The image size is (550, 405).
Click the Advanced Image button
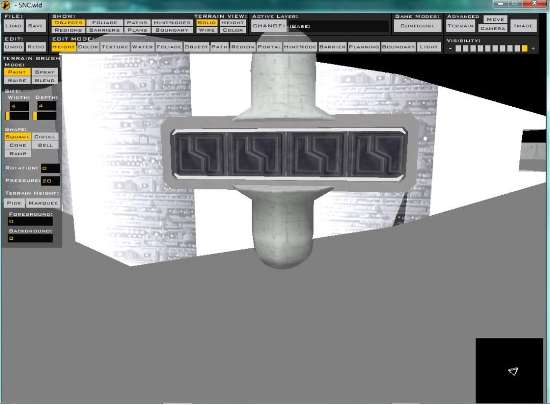click(523, 26)
